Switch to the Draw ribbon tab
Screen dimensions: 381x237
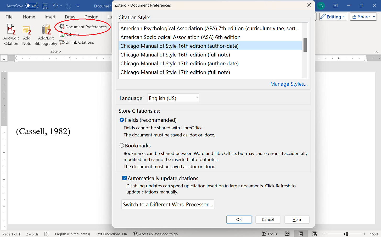(x=70, y=17)
